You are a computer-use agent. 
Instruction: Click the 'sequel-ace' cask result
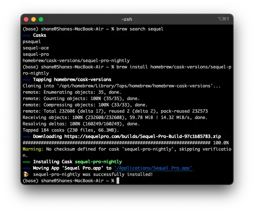36,48
